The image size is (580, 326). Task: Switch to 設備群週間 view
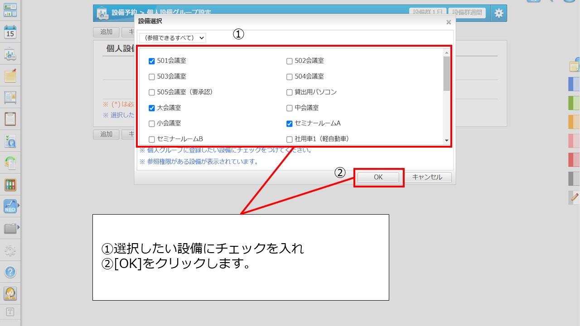(467, 13)
